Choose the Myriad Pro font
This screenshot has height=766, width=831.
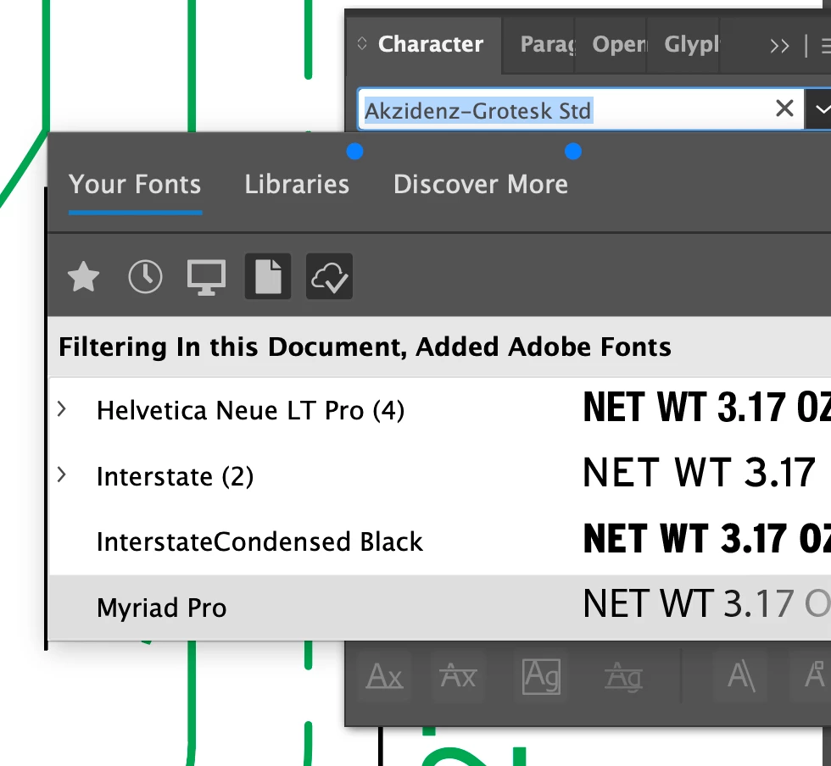162,608
